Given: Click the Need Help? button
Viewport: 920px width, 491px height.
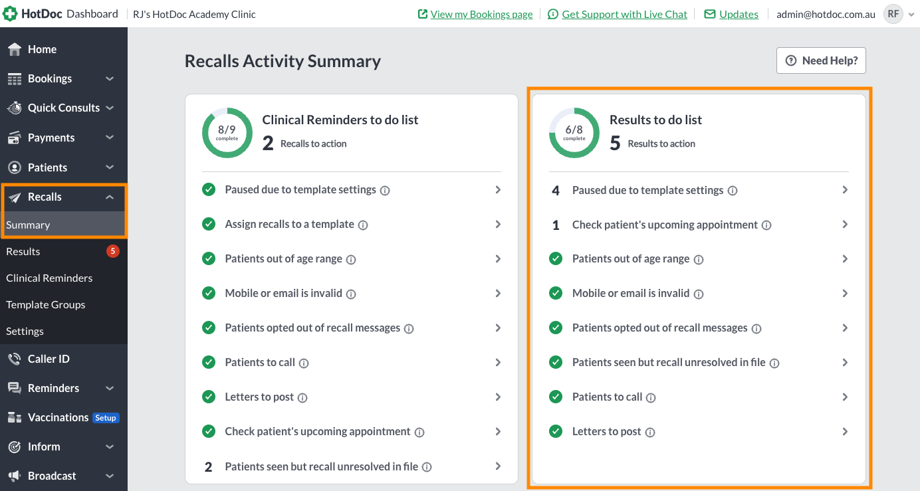Looking at the screenshot, I should pos(821,60).
